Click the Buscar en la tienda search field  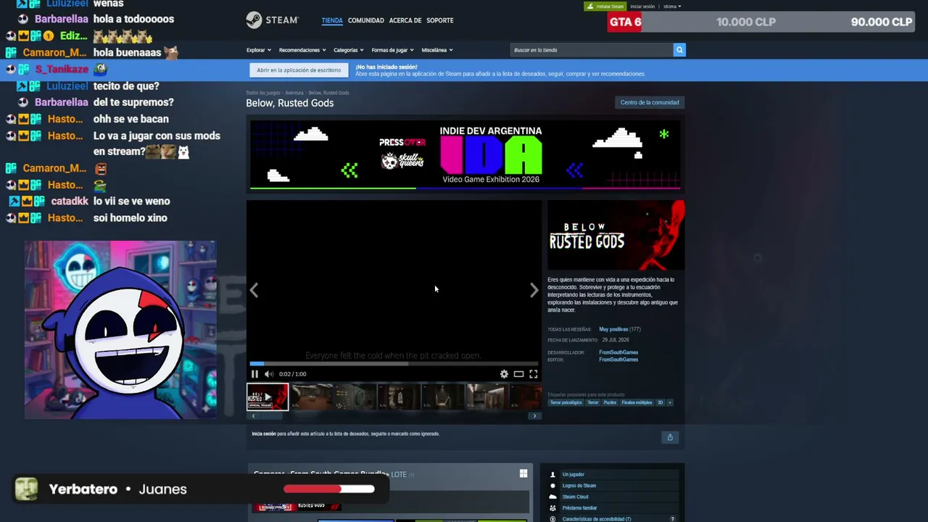[x=592, y=50]
